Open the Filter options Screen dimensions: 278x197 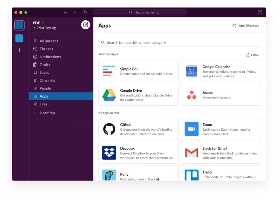click(252, 55)
